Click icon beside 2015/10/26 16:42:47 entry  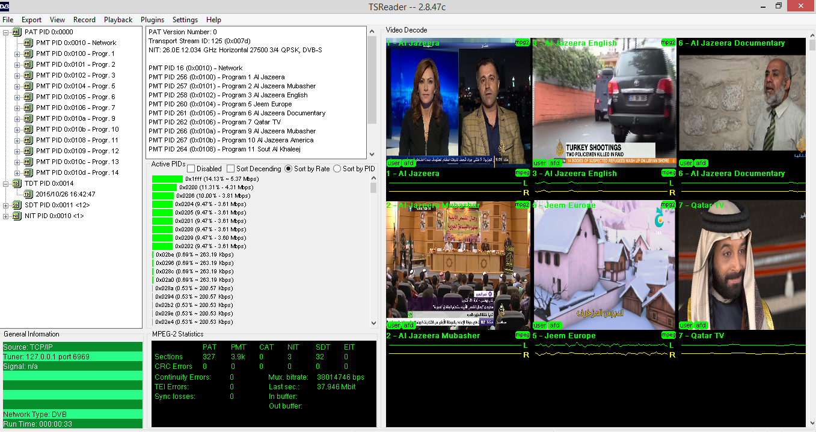coord(28,194)
